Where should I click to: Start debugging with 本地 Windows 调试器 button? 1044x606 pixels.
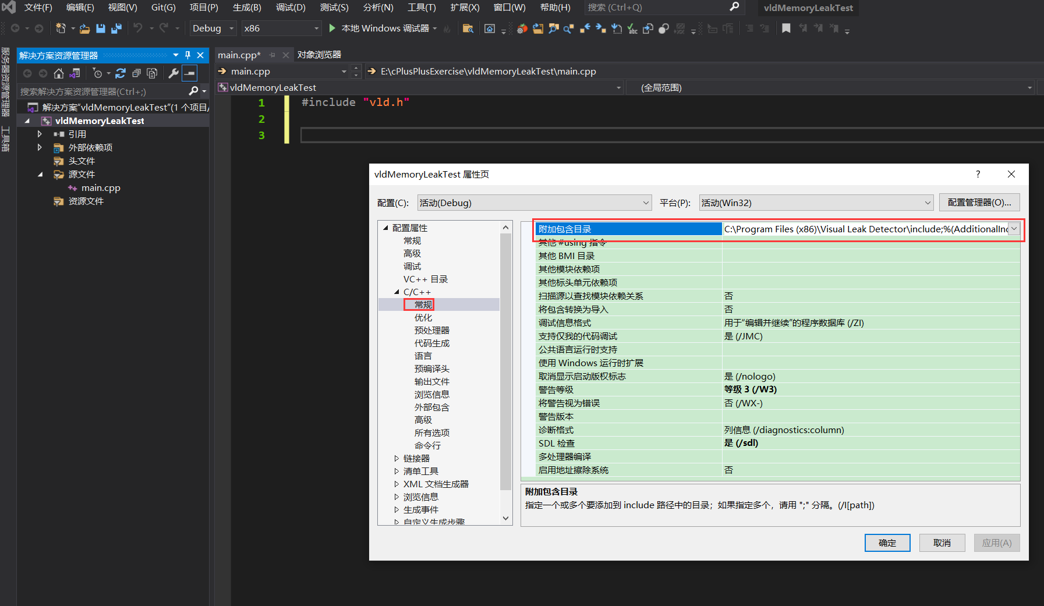click(x=384, y=27)
